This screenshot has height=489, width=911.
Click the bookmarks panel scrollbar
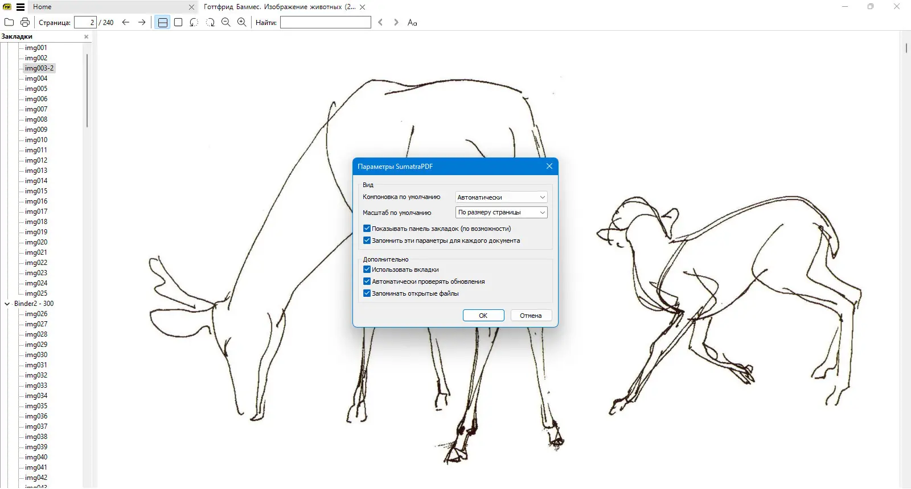[87, 91]
